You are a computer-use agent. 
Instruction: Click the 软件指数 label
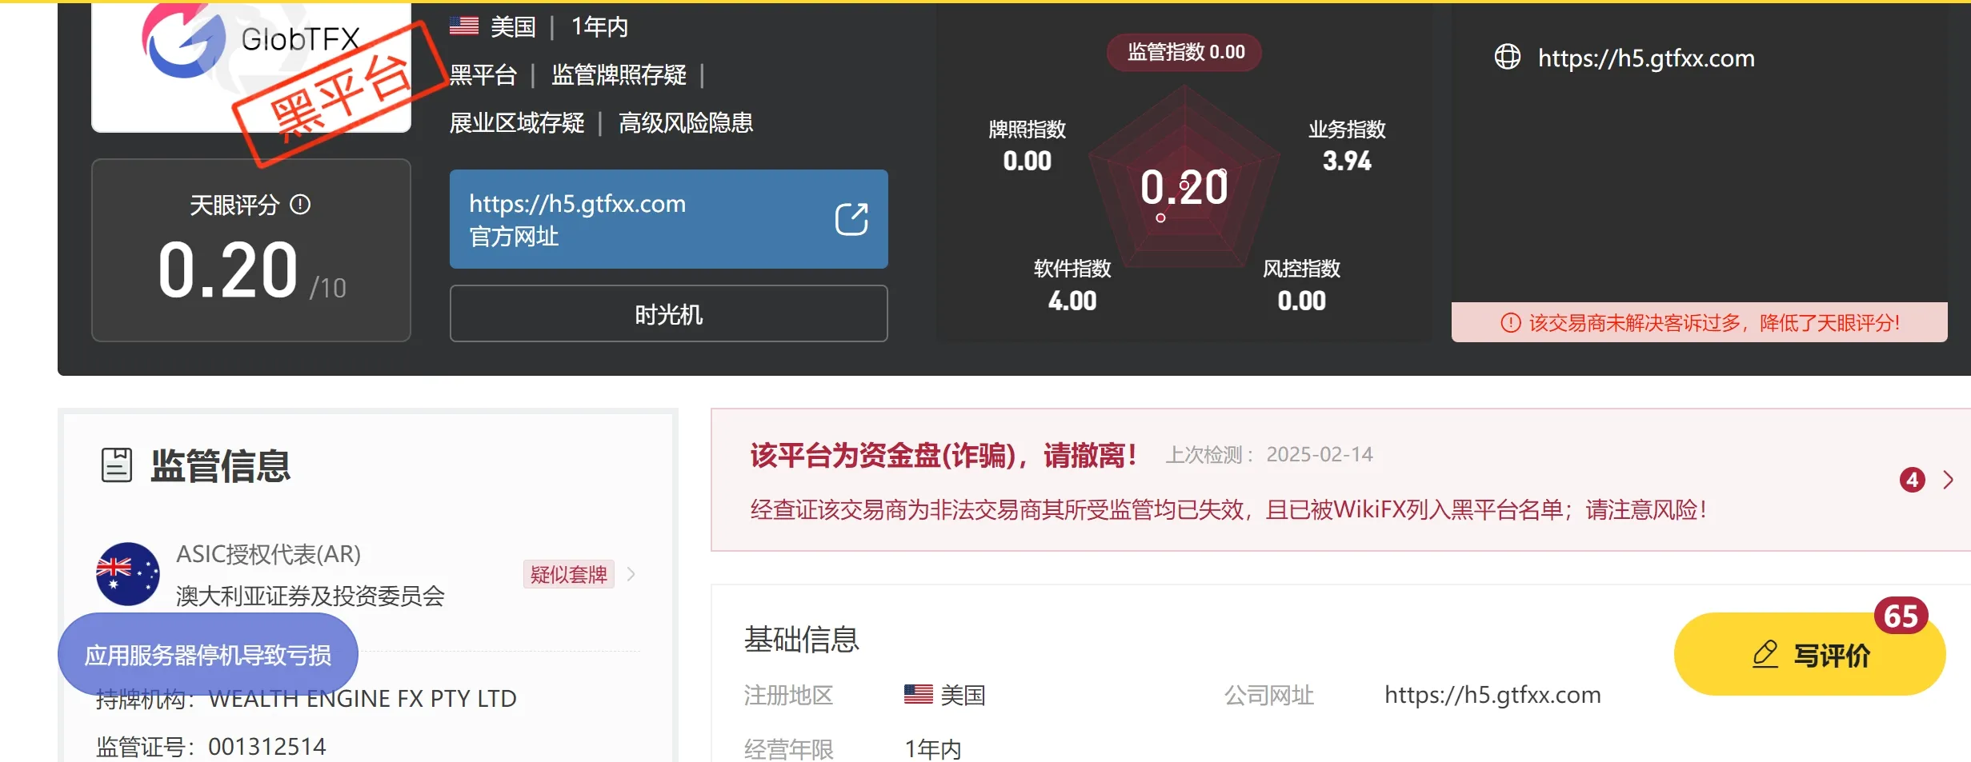pyautogui.click(x=1072, y=268)
